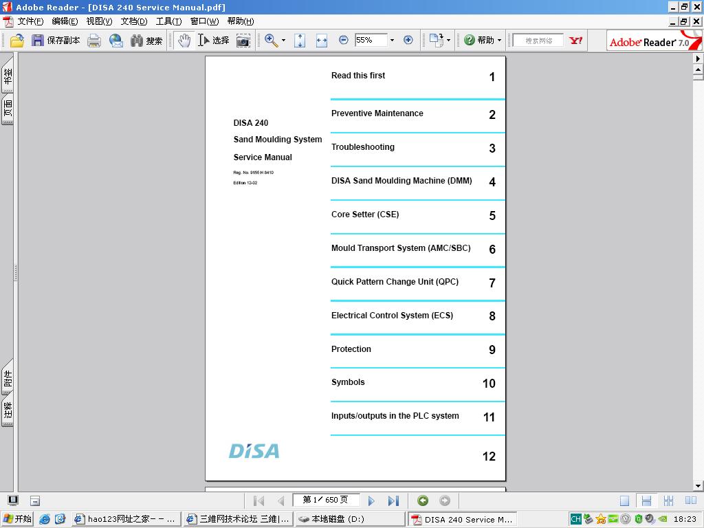The height and width of the screenshot is (528, 704).
Task: Open the Comments (注释) side tab
Action: tap(8, 410)
